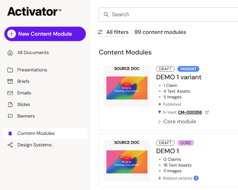238x190 pixels.
Task: Focus the Search input field
Action: coord(168,14)
